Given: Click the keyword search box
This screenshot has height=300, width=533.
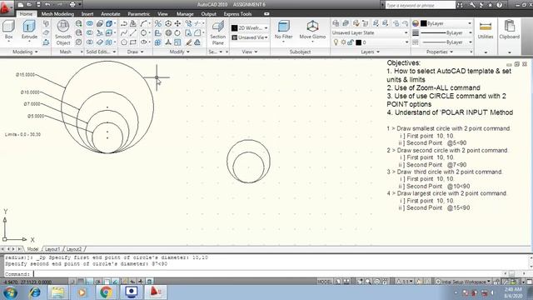Looking at the screenshot, I should pyautogui.click(x=420, y=5).
